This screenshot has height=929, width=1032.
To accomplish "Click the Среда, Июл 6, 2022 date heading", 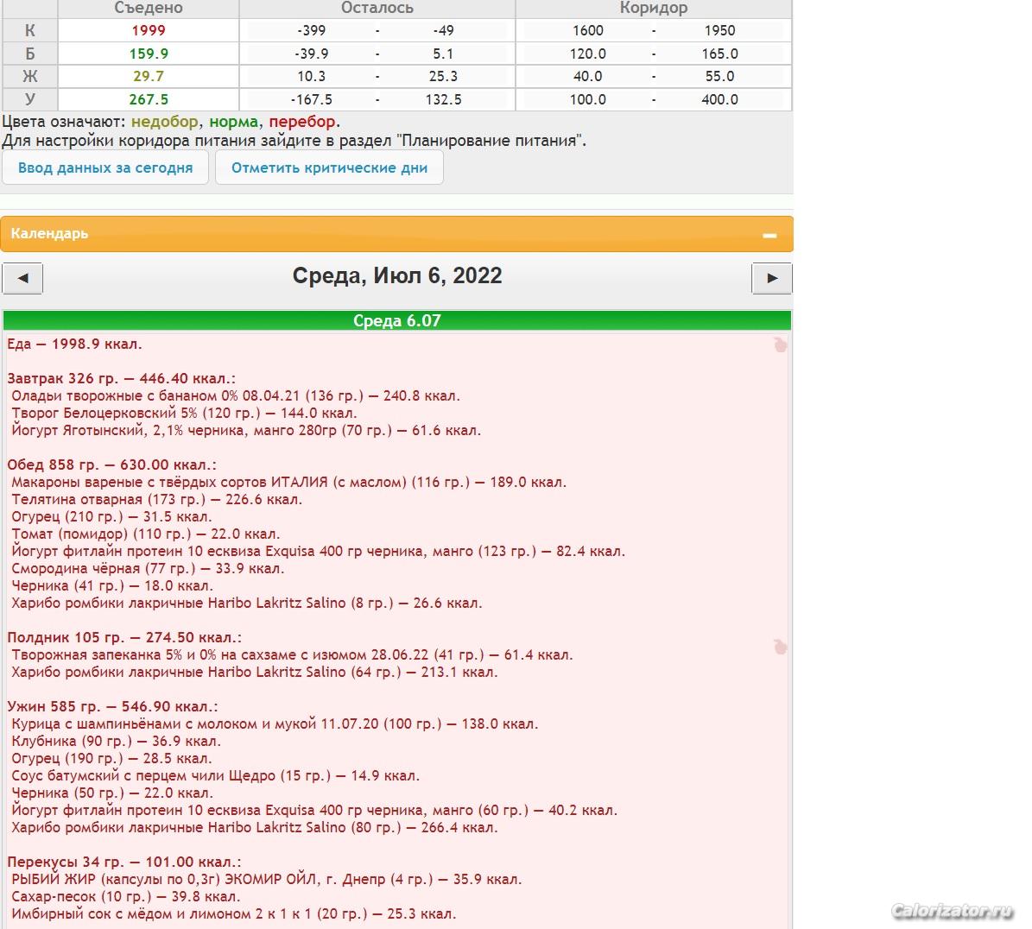I will click(396, 276).
